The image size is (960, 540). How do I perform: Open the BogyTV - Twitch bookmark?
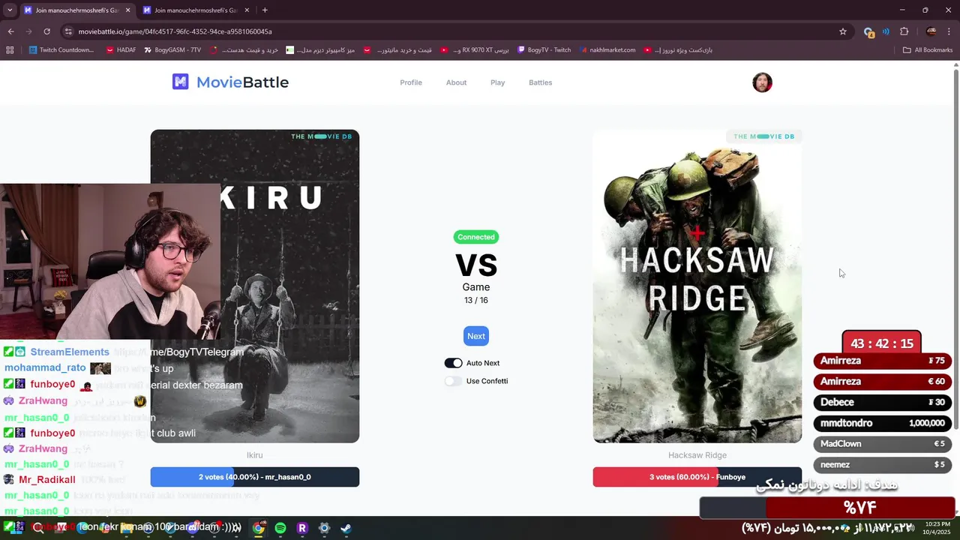(543, 50)
